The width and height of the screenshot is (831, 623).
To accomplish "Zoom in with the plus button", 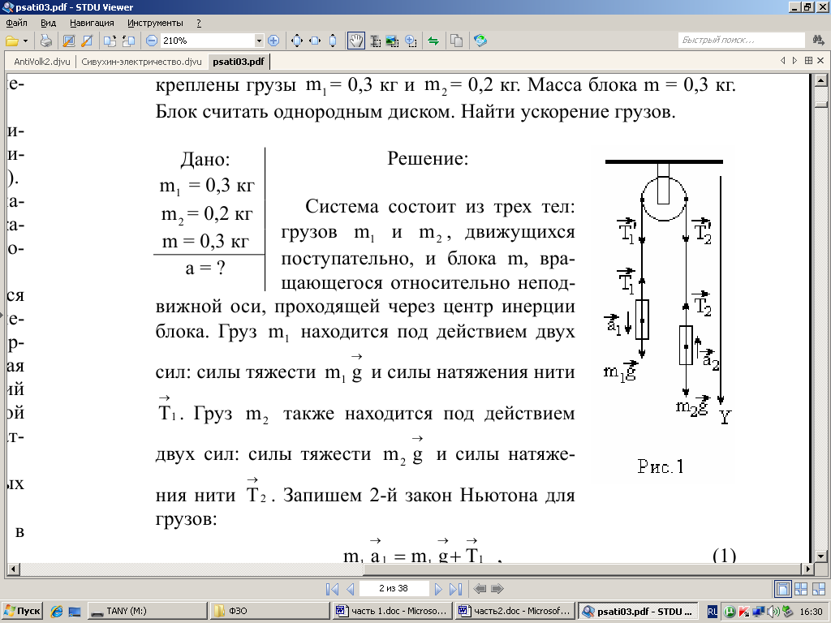I will tap(273, 41).
